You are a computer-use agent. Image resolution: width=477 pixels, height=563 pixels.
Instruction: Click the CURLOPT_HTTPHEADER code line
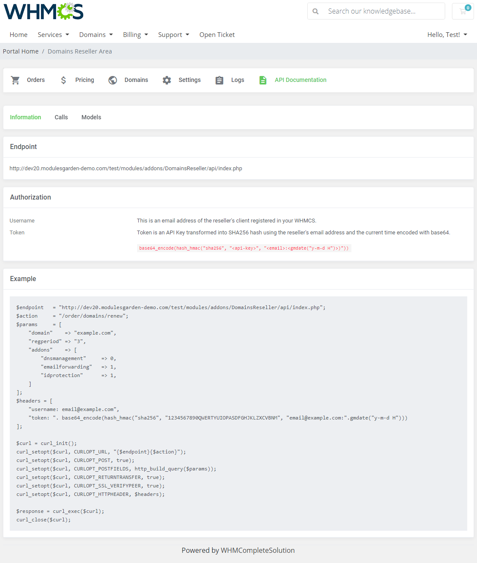(x=90, y=494)
